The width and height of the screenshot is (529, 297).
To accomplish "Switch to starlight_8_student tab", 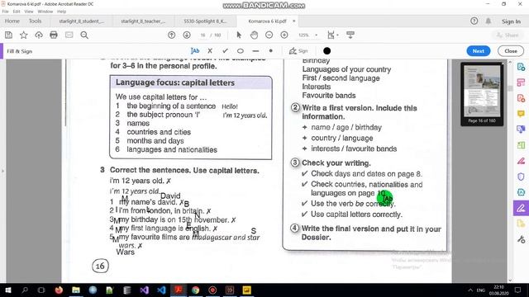I will [81, 21].
